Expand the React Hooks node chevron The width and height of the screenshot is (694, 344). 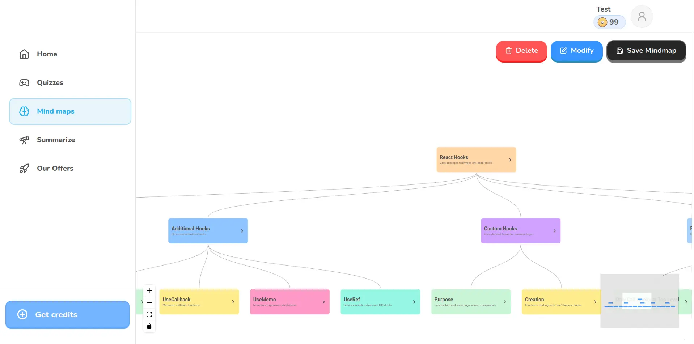[510, 160]
